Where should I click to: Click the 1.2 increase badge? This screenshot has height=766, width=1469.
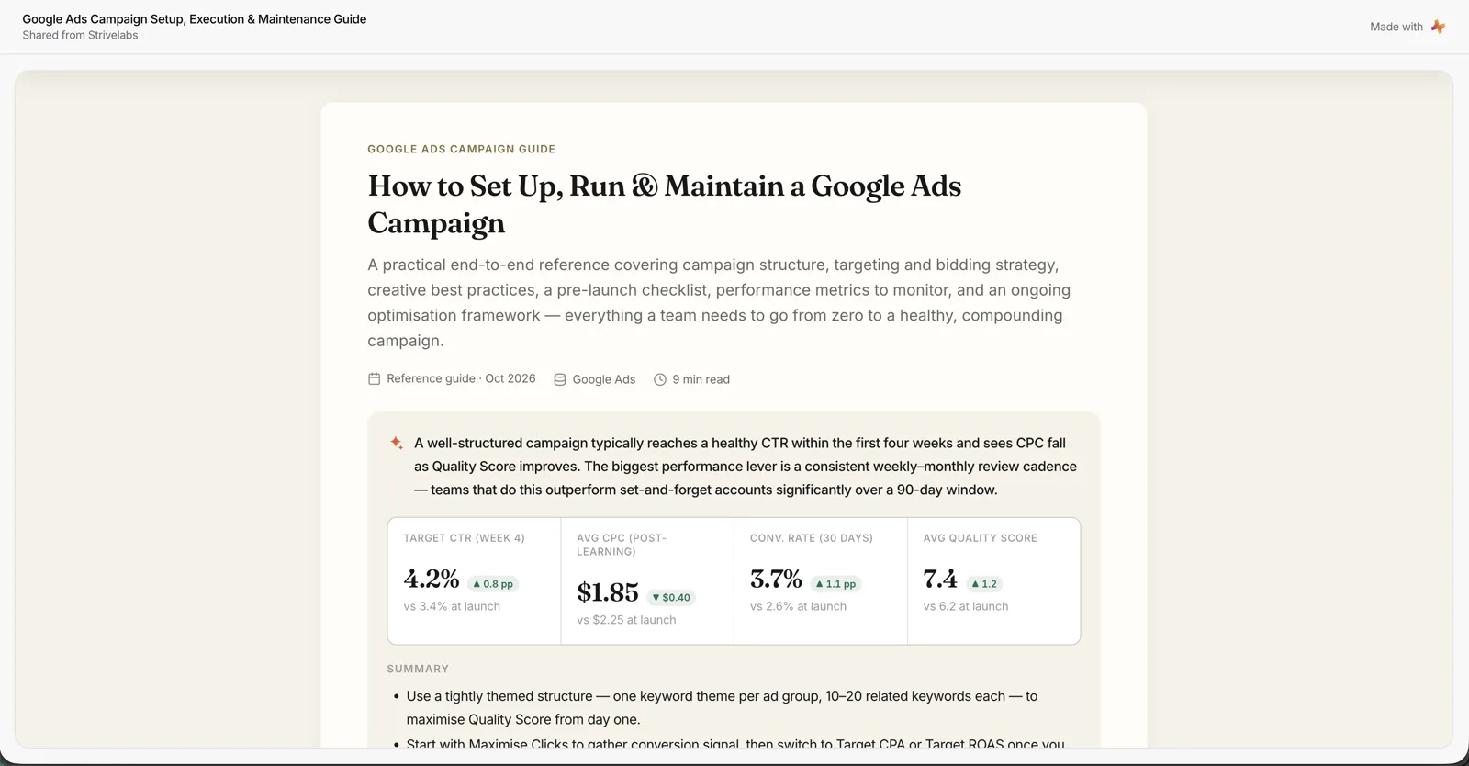pos(983,584)
